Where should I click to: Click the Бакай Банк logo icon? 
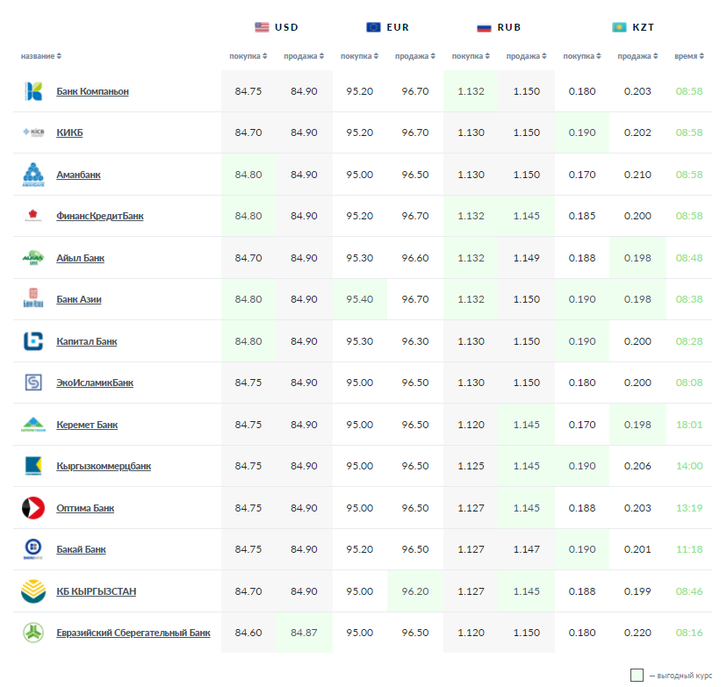click(33, 549)
